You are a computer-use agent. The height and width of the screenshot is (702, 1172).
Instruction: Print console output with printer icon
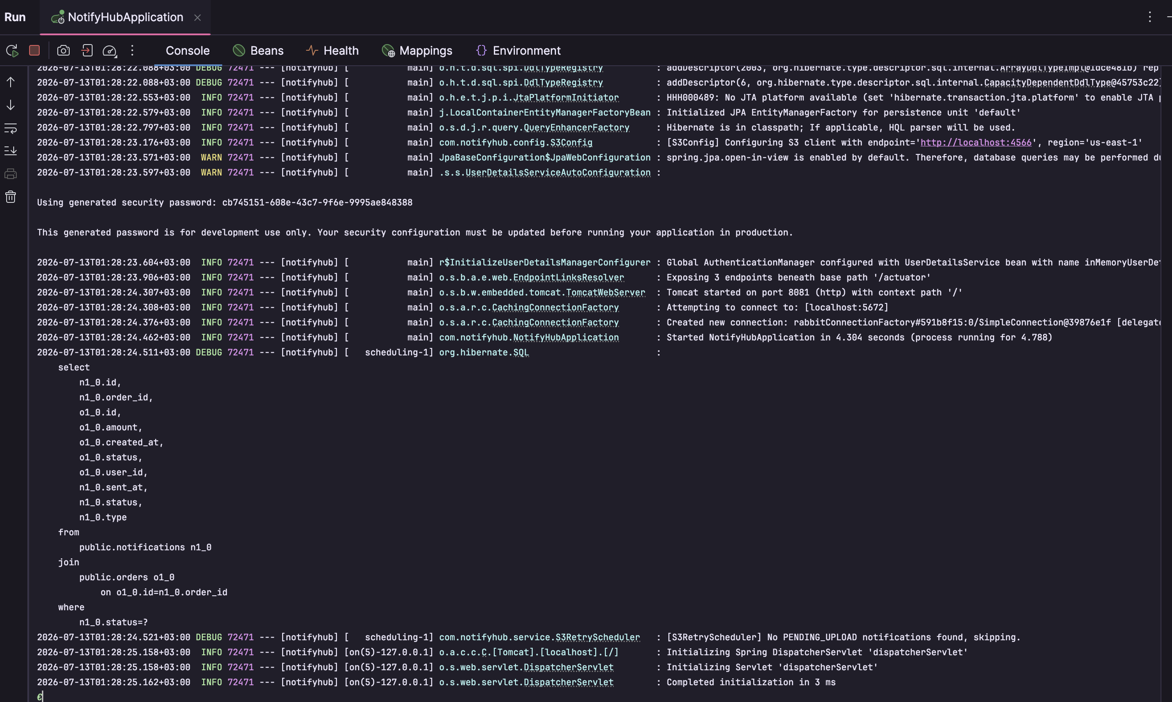coord(11,174)
